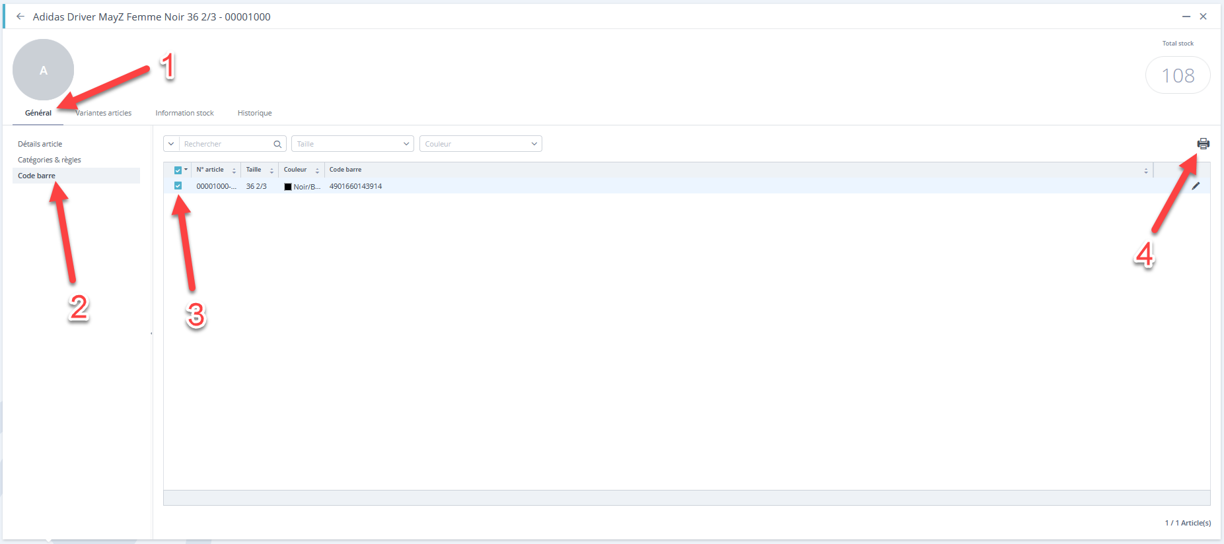Open the Couleur dropdown filter

pyautogui.click(x=481, y=144)
